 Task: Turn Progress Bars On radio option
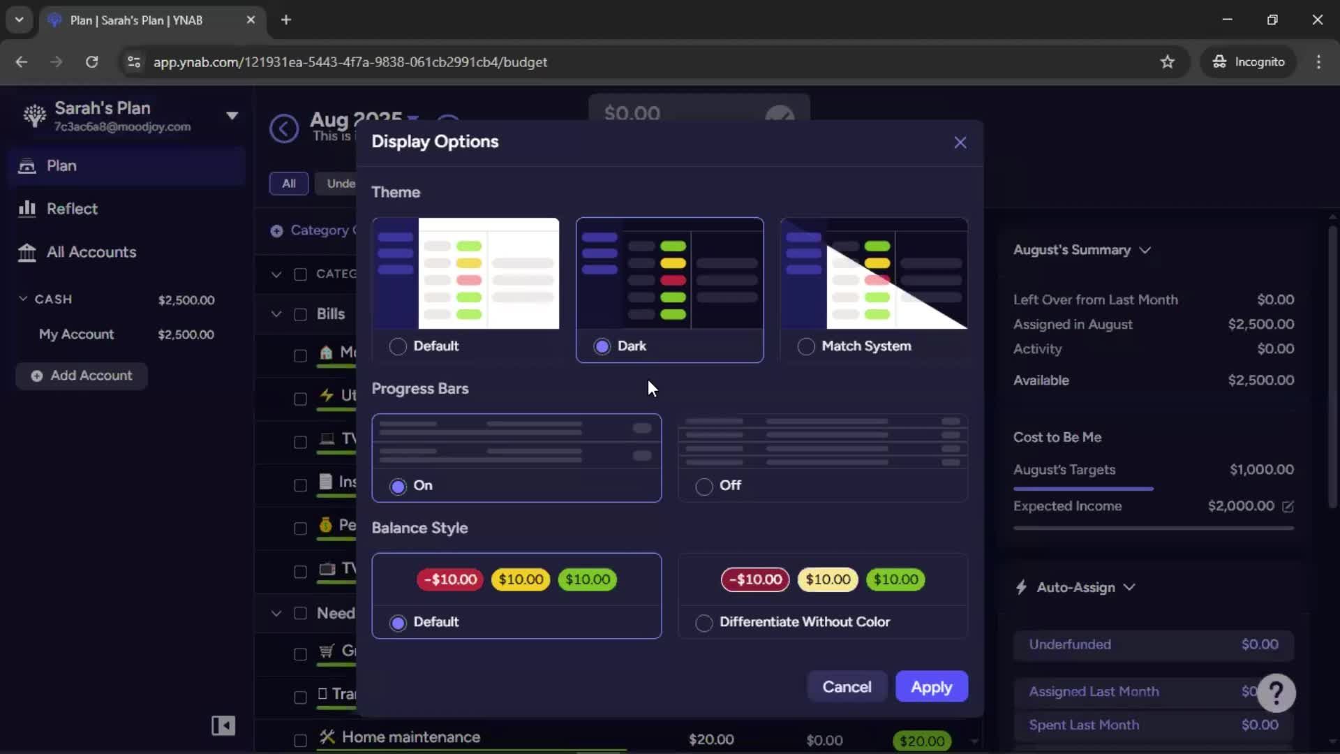tap(398, 486)
